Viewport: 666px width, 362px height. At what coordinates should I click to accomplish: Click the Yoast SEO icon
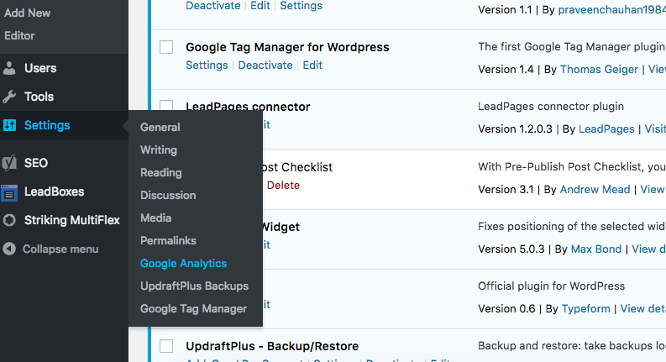(x=9, y=163)
